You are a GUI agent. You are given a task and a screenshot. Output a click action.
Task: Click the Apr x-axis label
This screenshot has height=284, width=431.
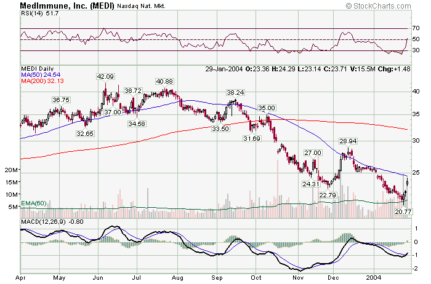[x=20, y=278]
